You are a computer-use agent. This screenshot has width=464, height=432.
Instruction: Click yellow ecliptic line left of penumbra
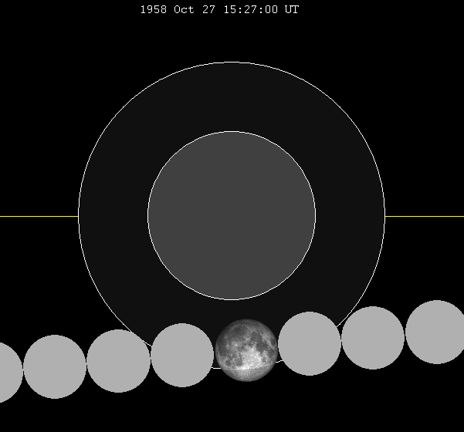coord(39,216)
